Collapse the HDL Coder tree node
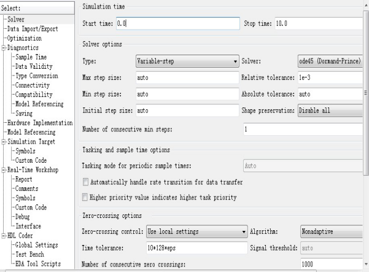Screen dimensions: 369x272 pyautogui.click(x=4, y=236)
